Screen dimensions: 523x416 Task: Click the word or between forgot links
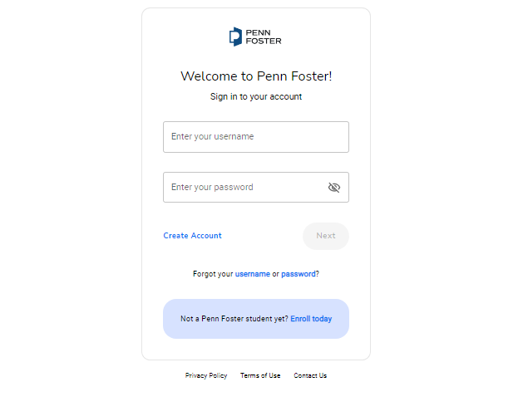pos(275,275)
